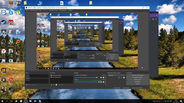Screen dimensions: 184x103
Task: Open the Файл menu
Action: pyautogui.click(x=27, y=10)
